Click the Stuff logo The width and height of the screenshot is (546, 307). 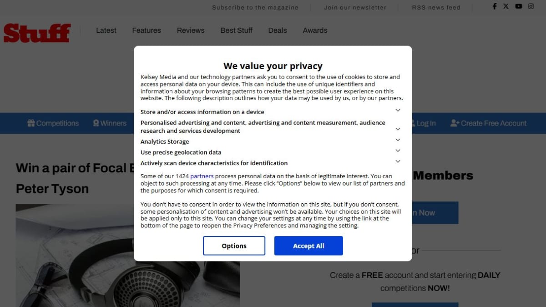37,33
